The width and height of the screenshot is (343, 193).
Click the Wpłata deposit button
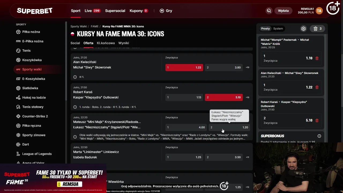(283, 11)
